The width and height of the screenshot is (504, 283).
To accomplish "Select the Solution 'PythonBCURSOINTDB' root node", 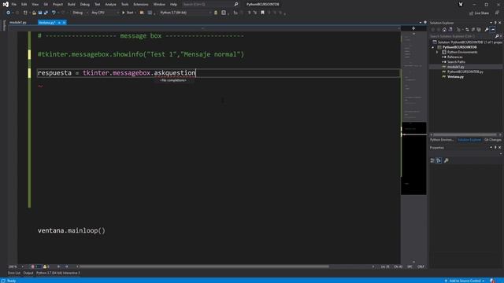I will point(467,42).
